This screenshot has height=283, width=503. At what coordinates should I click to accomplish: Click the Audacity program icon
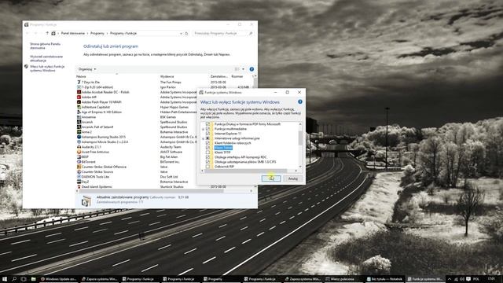tap(79, 147)
